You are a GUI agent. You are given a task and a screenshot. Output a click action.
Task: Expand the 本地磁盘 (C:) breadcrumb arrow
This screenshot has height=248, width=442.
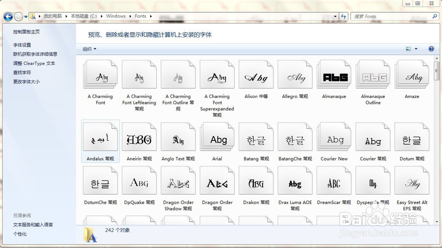point(102,16)
